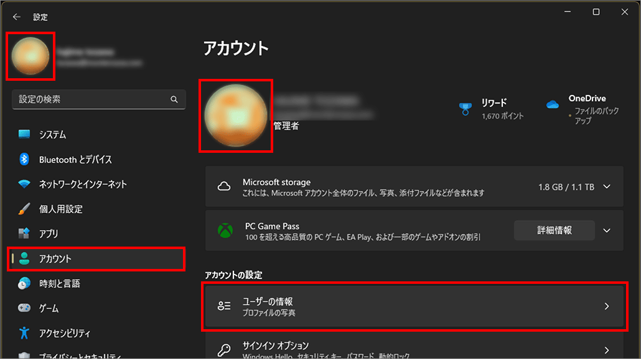Click the アカウントの設定 section heading
641x359 pixels.
[233, 275]
